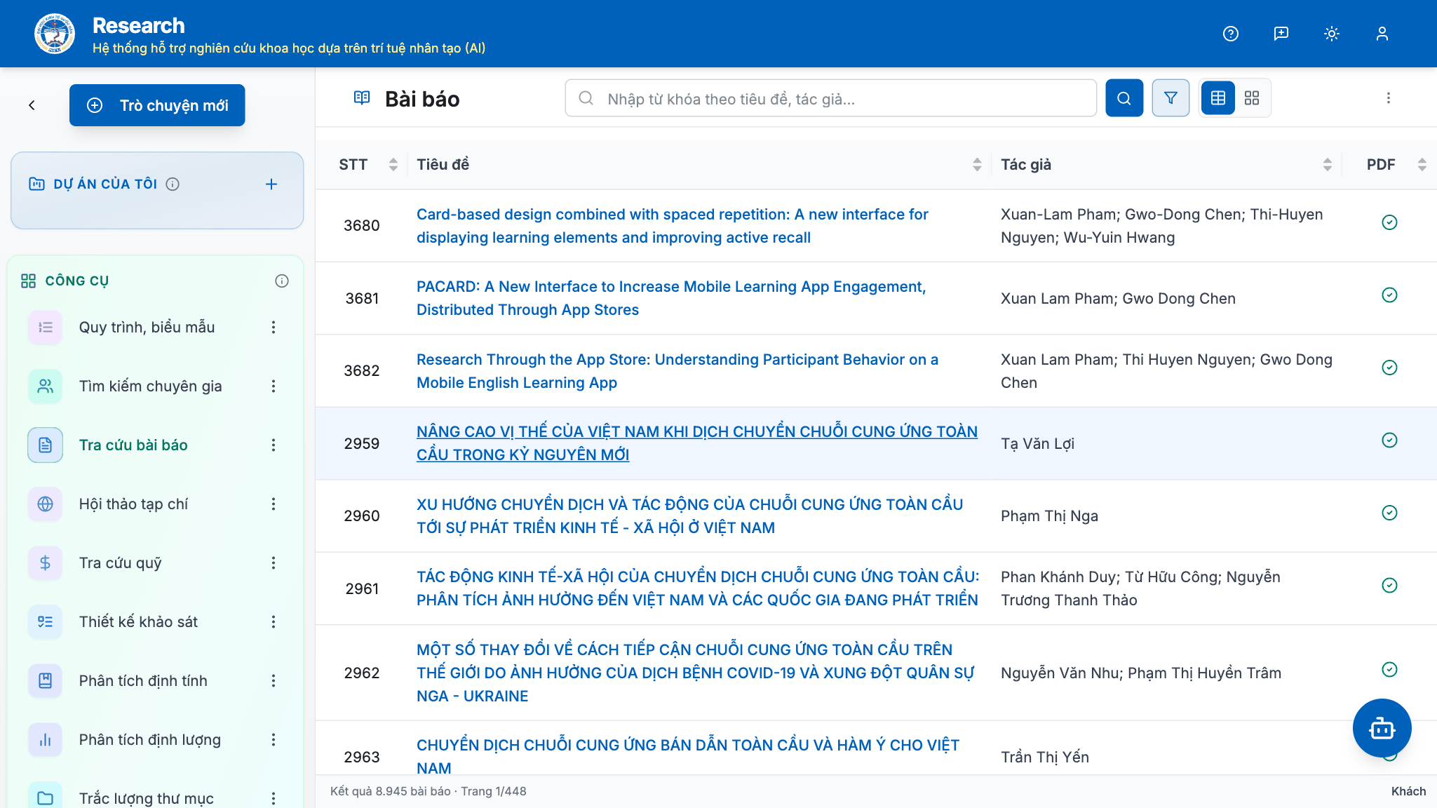Open three-dot menu beside Tìm kiếm chuyên gia

pos(274,386)
